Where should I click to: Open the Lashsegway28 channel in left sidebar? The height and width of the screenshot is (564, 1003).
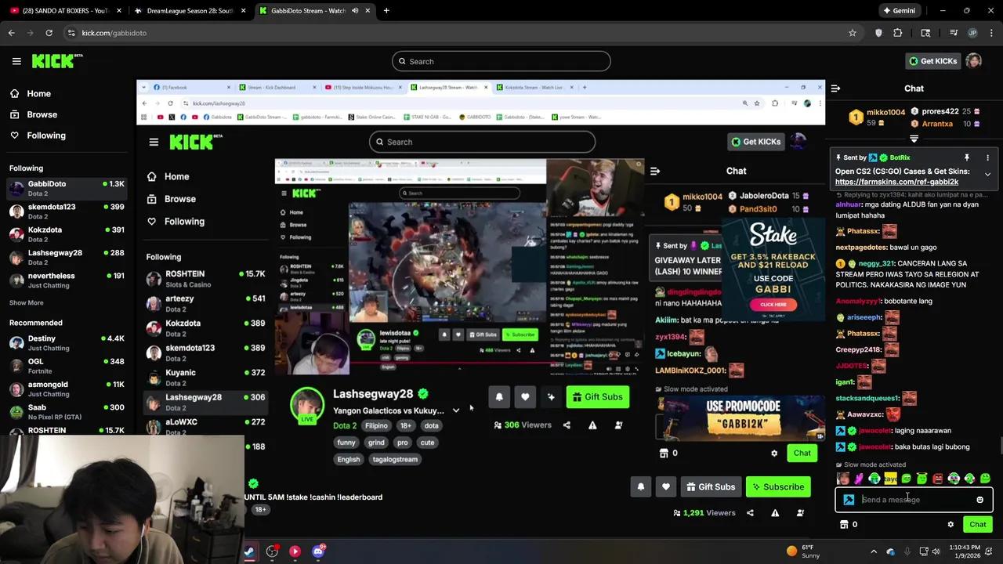(x=67, y=256)
